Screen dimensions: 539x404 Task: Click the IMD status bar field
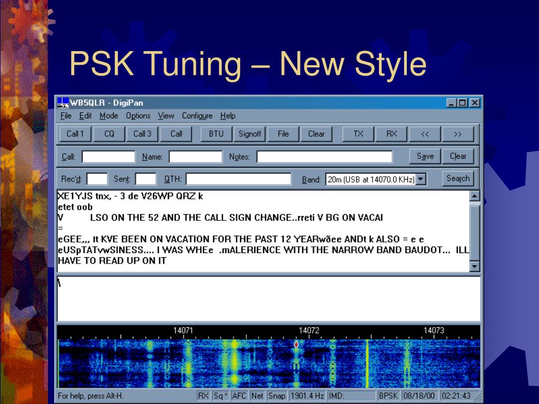351,396
